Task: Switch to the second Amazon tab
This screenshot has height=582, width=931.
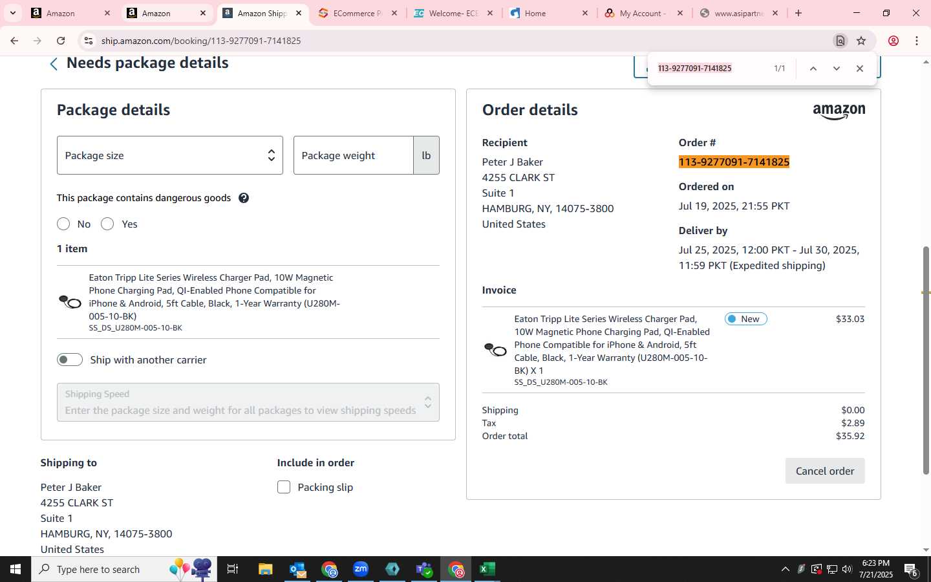Action: [166, 13]
